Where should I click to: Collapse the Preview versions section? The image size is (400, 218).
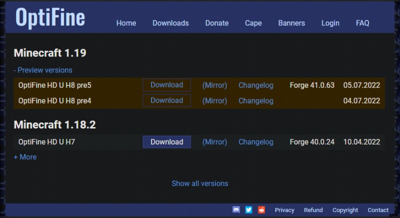coord(43,70)
